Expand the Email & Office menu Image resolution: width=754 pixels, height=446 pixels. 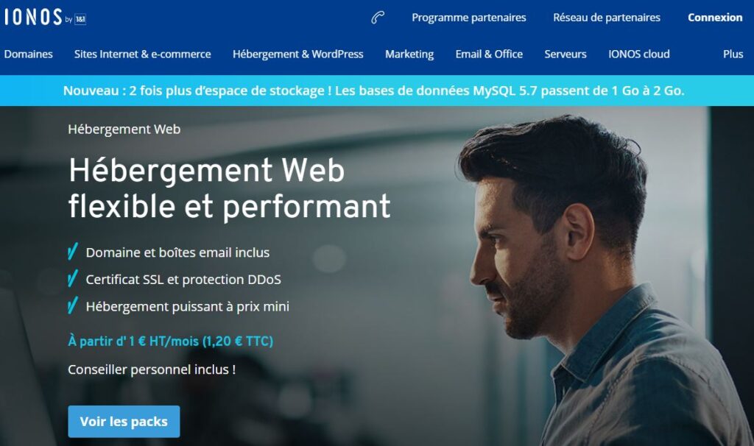489,54
